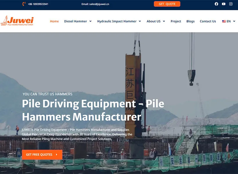Image resolution: width=238 pixels, height=174 pixels.
Task: Open the Instagram profile icon
Action: tap(231, 4)
